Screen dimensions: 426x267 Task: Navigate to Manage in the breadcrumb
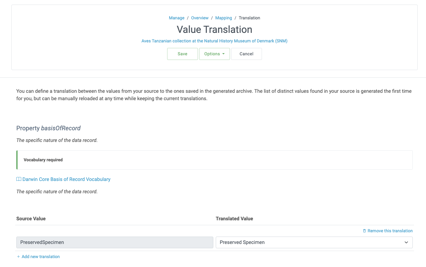click(176, 18)
